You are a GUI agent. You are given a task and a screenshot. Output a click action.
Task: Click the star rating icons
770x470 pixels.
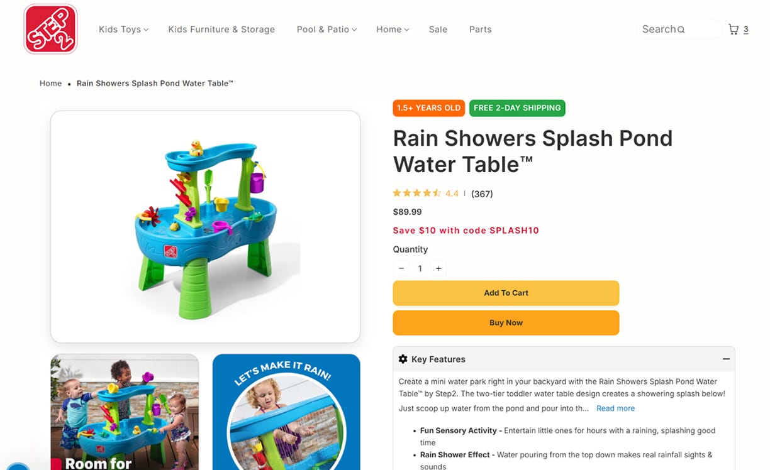(417, 194)
